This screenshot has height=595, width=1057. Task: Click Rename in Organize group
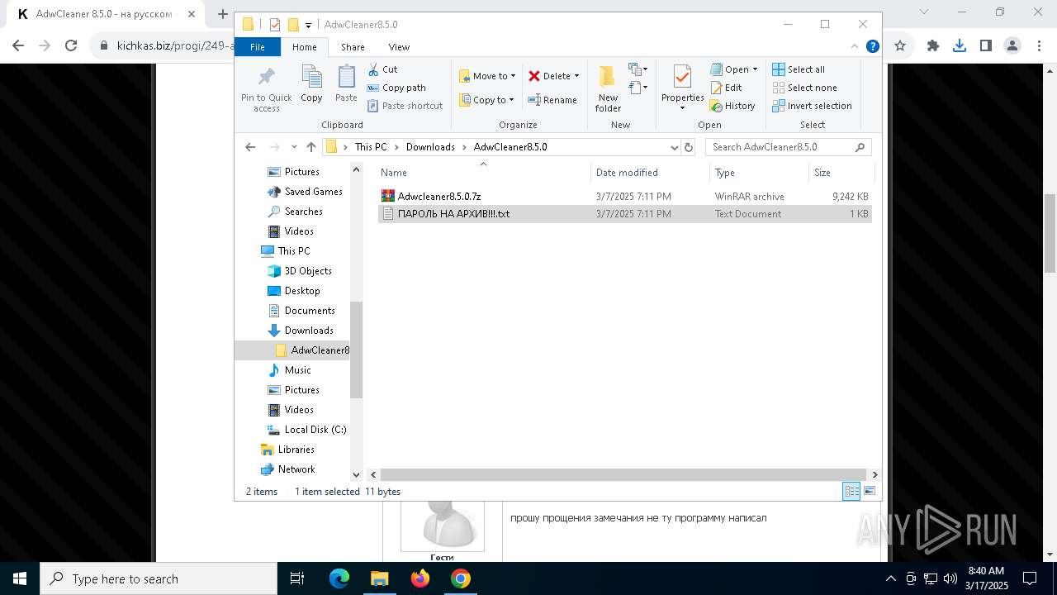click(552, 100)
